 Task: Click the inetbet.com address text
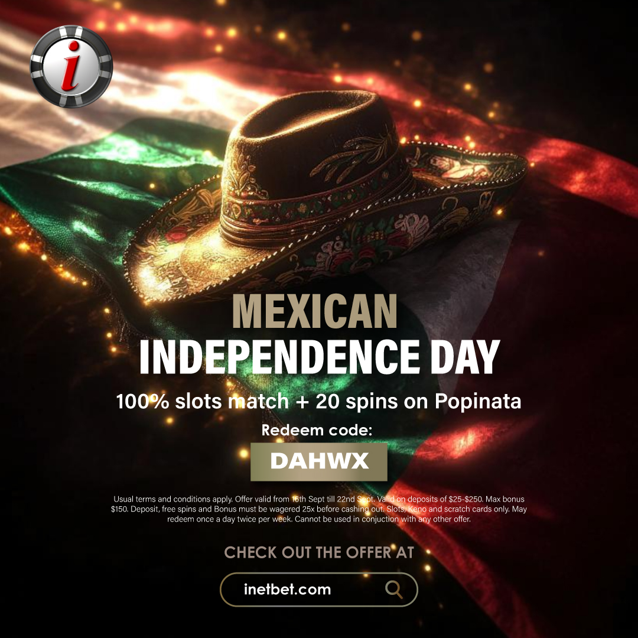[x=287, y=589]
